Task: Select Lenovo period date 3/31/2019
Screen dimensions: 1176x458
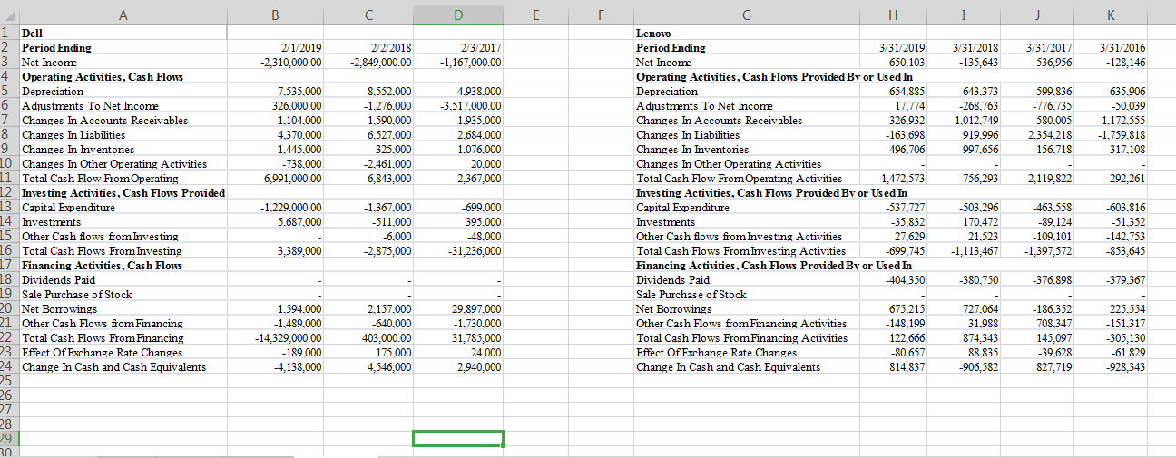Action: [x=903, y=47]
